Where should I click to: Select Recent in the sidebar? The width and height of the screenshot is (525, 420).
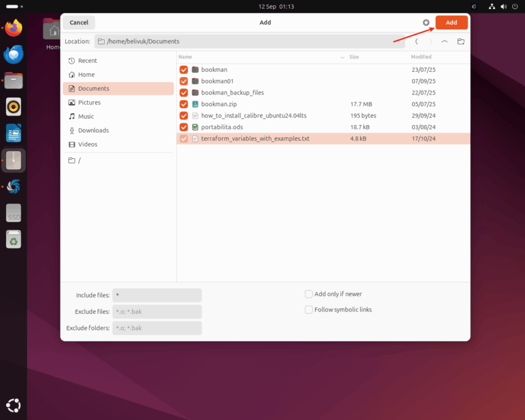tap(118, 61)
